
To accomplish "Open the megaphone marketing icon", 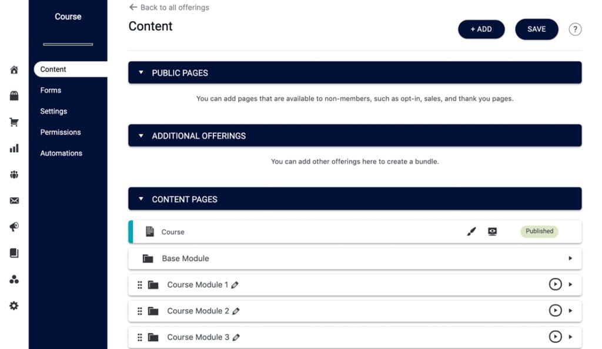I will (14, 227).
